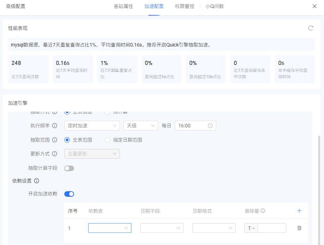This screenshot has height=245, width=324.
Task: Switch to the 基础属性 tab
Action: (123, 6)
